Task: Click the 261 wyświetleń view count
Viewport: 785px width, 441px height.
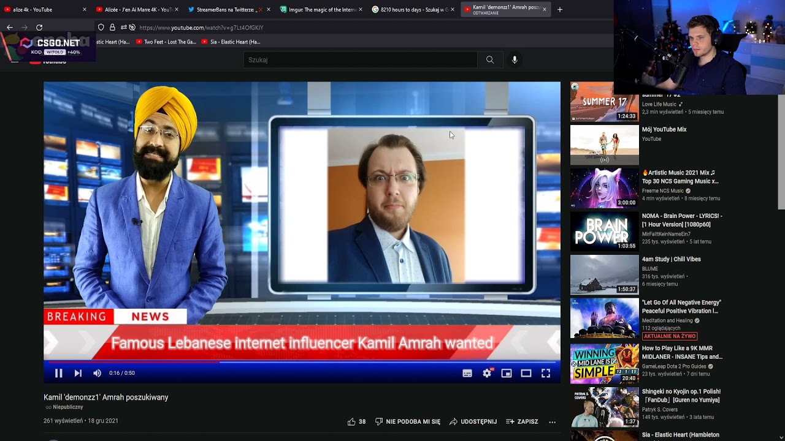Action: [x=63, y=421]
